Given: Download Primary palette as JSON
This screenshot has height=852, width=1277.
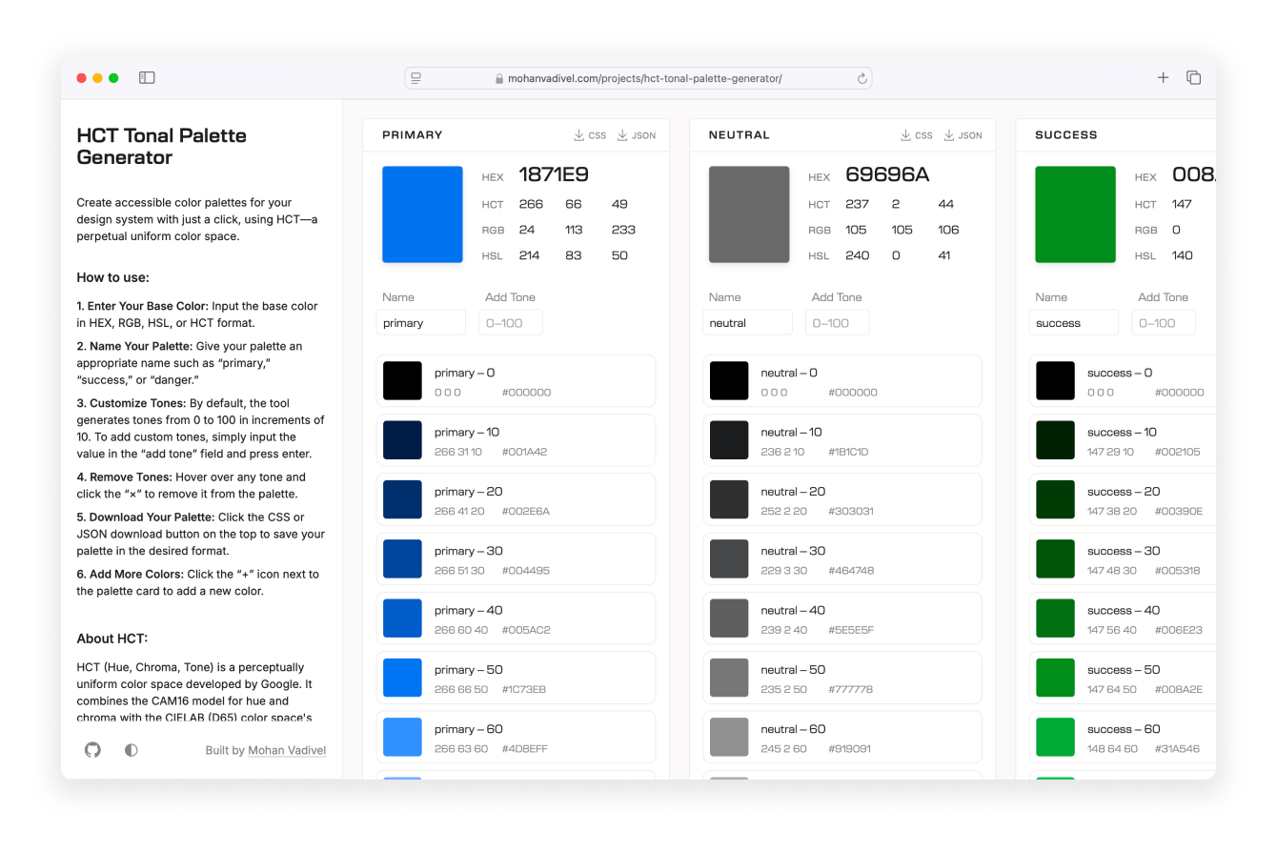Looking at the screenshot, I should (x=637, y=135).
